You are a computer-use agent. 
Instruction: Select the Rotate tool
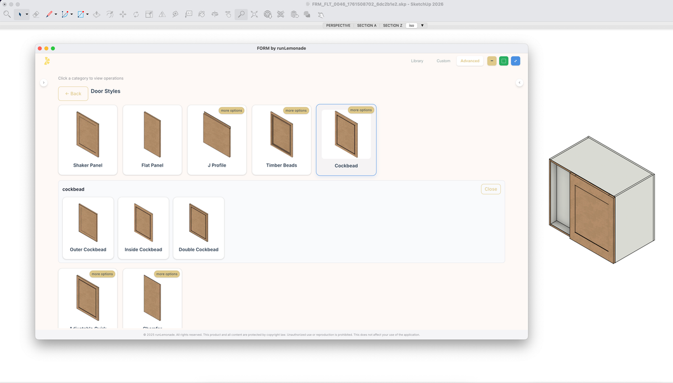point(136,14)
